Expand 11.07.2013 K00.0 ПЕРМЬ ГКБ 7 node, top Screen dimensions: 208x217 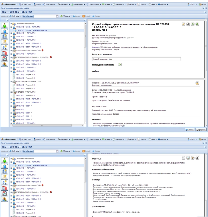click(11, 82)
